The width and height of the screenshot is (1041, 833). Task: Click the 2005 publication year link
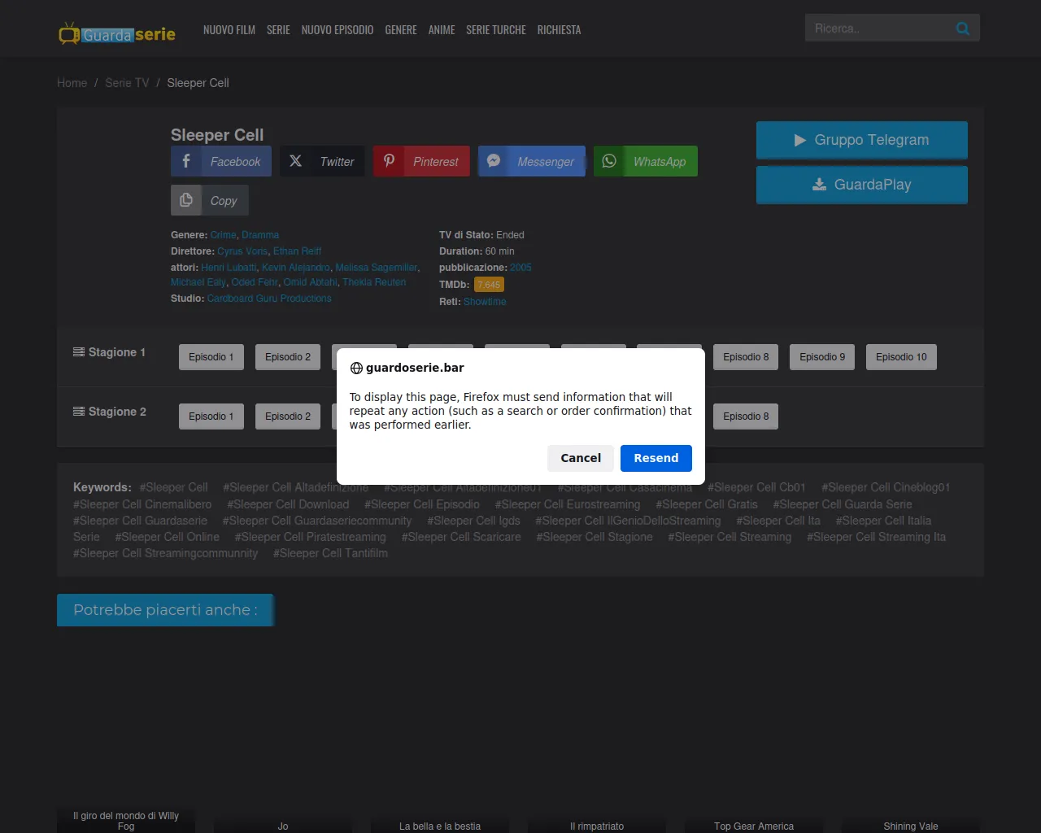tap(520, 268)
